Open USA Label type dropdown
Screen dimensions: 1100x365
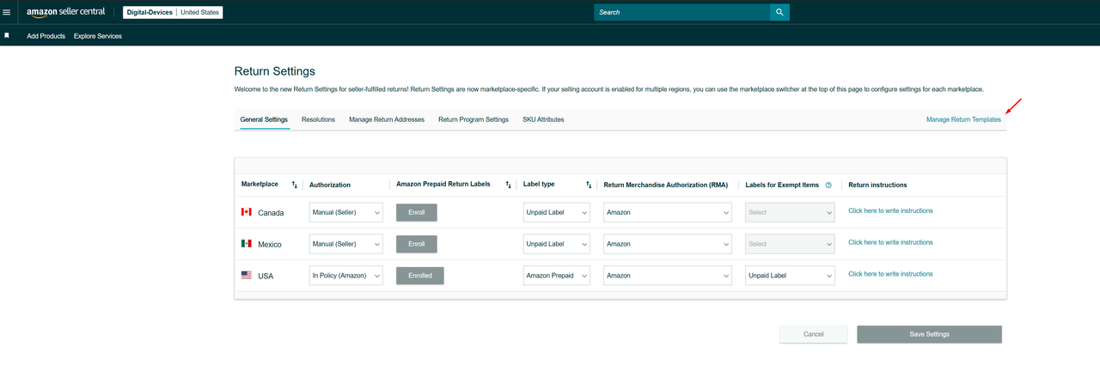click(556, 276)
